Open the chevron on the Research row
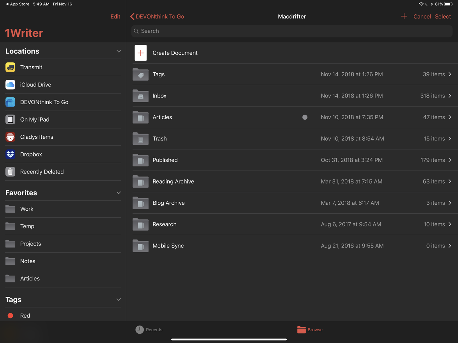Screen dimensions: 458x343 tap(450, 224)
